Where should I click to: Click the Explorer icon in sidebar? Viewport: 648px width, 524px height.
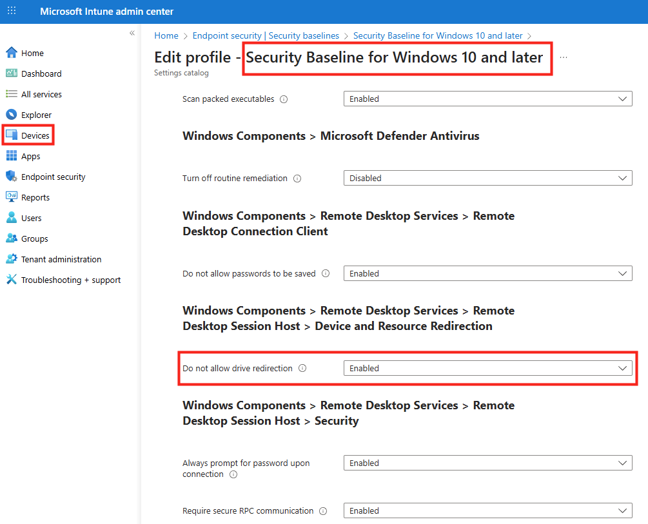click(x=11, y=115)
